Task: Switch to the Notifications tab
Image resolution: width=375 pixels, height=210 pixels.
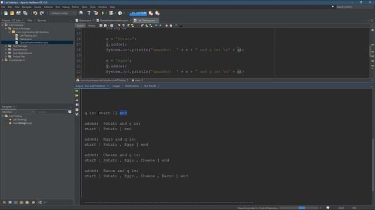Action: pos(132,86)
